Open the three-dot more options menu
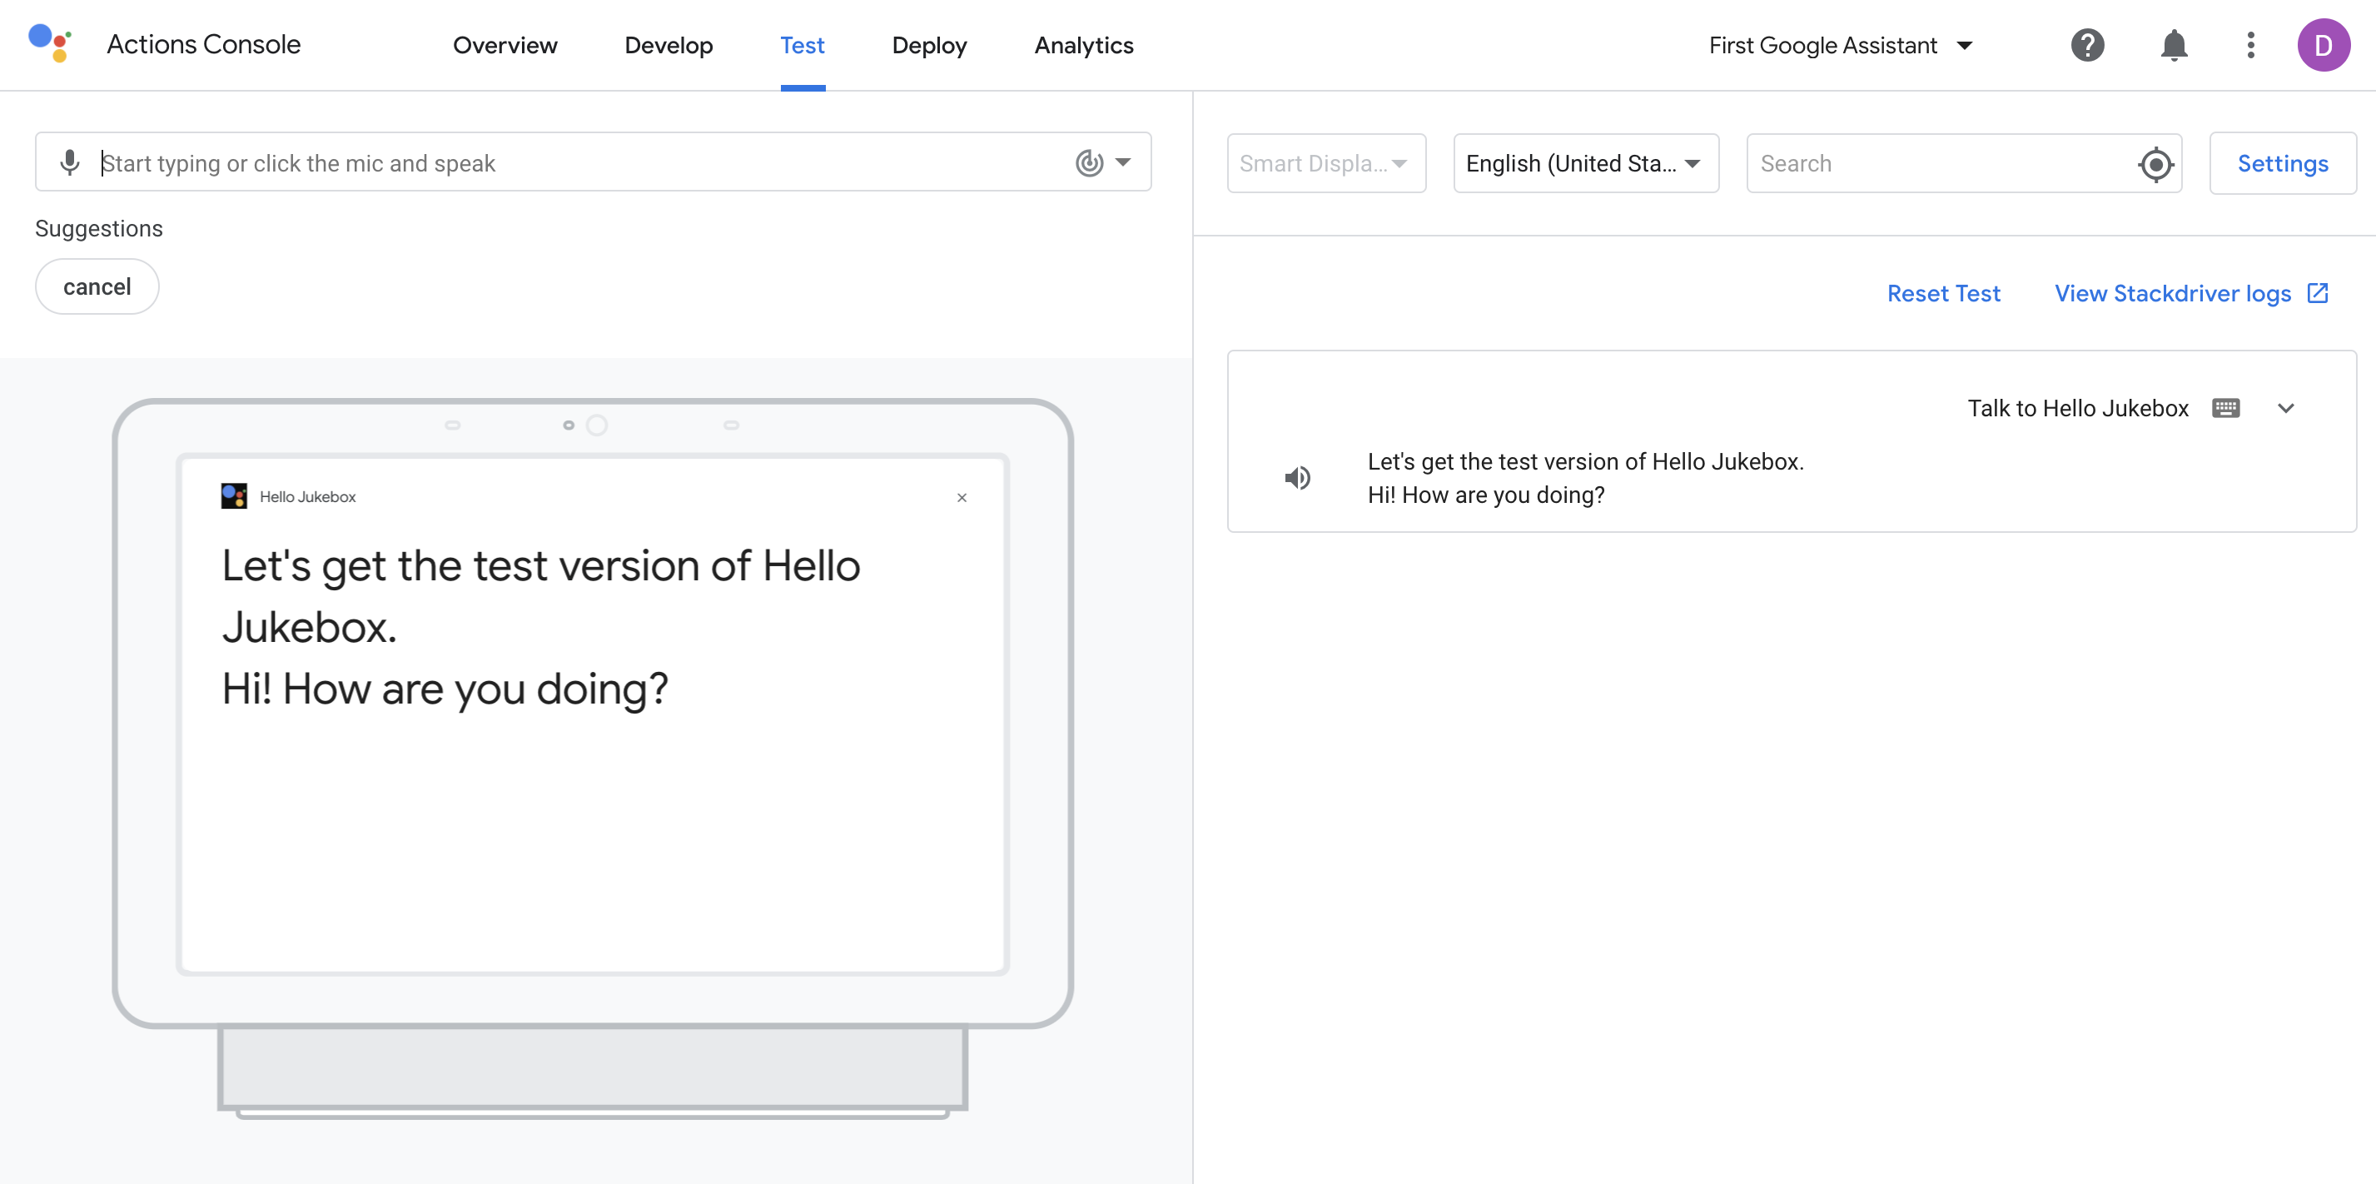Viewport: 2376px width, 1184px height. point(2250,45)
